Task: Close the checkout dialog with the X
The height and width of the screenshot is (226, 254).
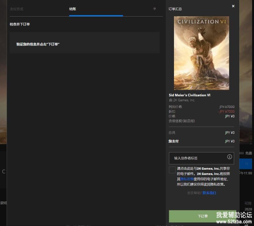Action: click(x=233, y=6)
